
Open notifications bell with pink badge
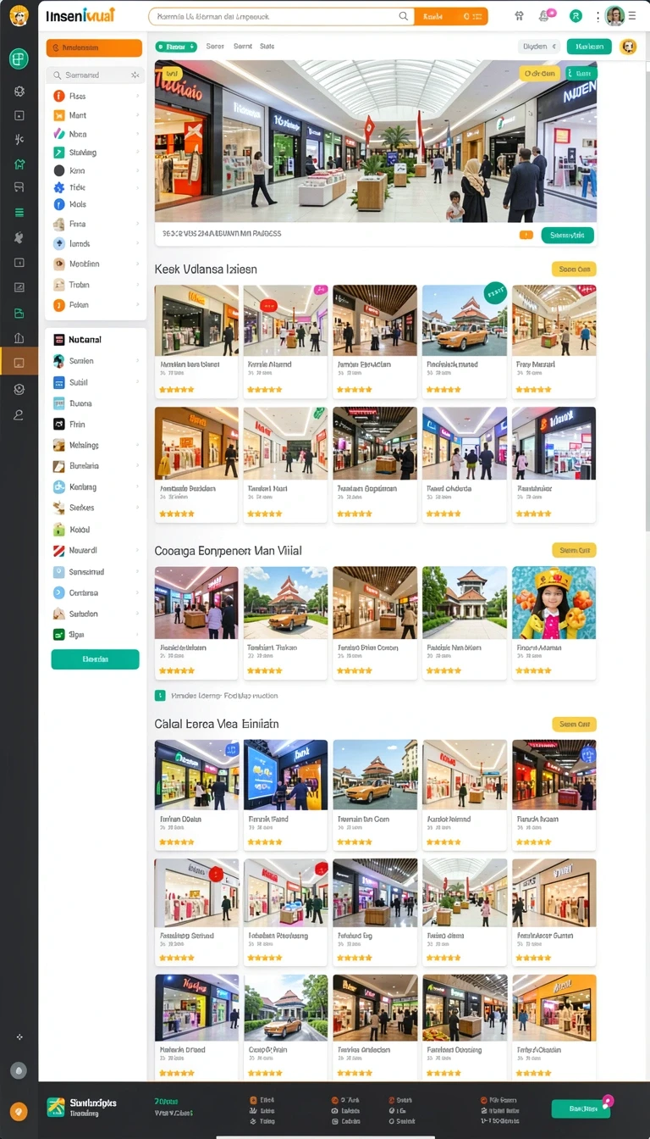[x=546, y=15]
